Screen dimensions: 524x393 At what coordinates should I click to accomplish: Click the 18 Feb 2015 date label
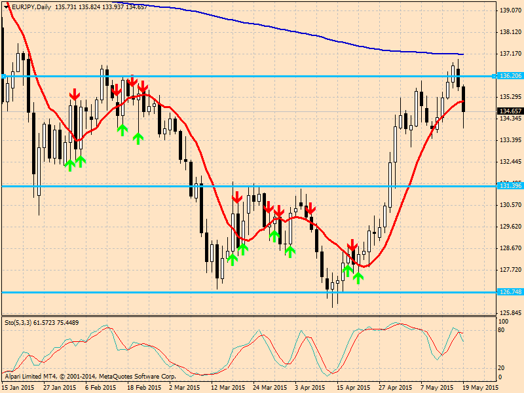coord(143,388)
